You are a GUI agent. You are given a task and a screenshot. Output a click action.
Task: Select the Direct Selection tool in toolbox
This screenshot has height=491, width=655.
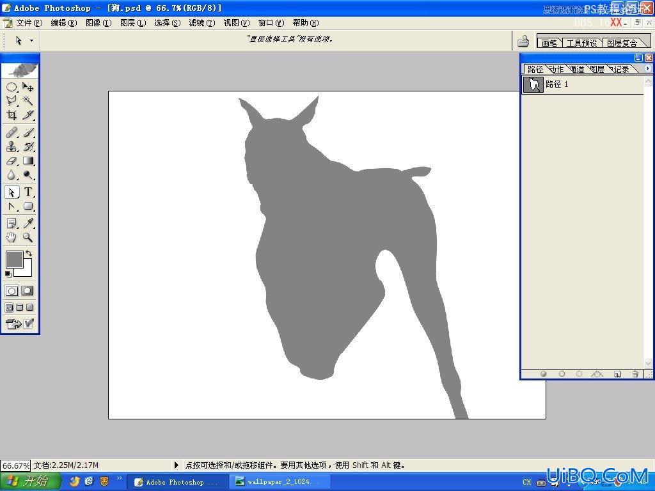[12, 192]
